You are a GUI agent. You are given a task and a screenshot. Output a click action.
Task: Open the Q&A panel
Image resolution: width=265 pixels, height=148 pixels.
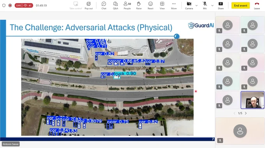pos(115,5)
